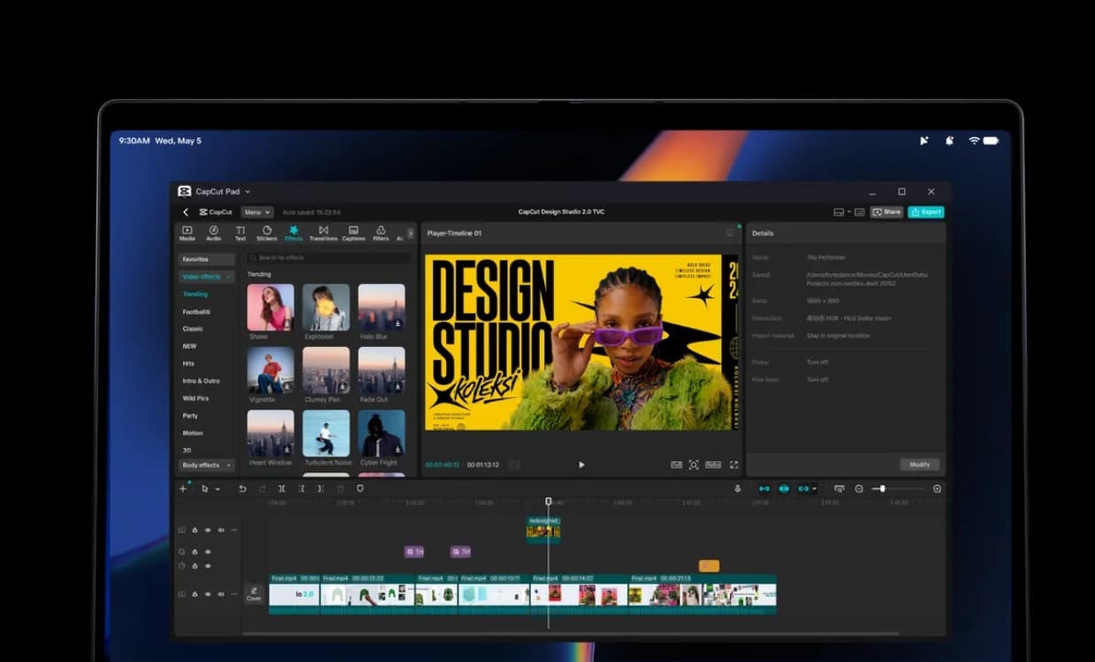Go back with the left arrow
This screenshot has height=662, width=1095.
click(185, 212)
